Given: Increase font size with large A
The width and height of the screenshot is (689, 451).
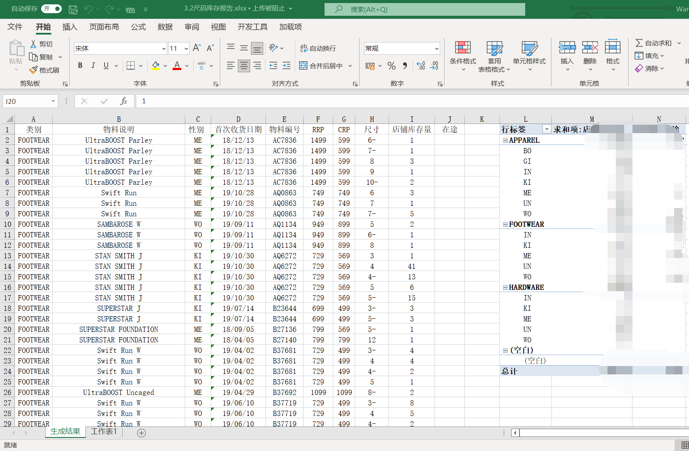Looking at the screenshot, I should click(x=197, y=48).
